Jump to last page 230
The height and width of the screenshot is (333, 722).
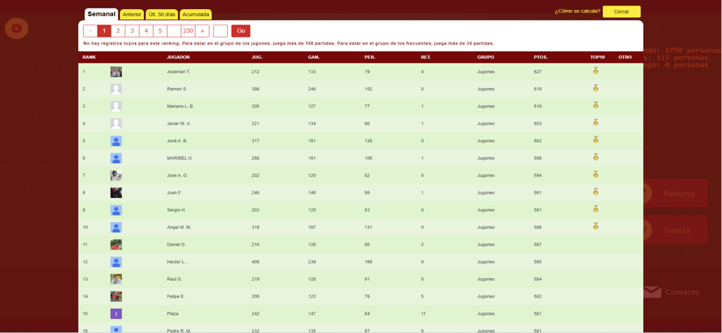click(x=188, y=31)
